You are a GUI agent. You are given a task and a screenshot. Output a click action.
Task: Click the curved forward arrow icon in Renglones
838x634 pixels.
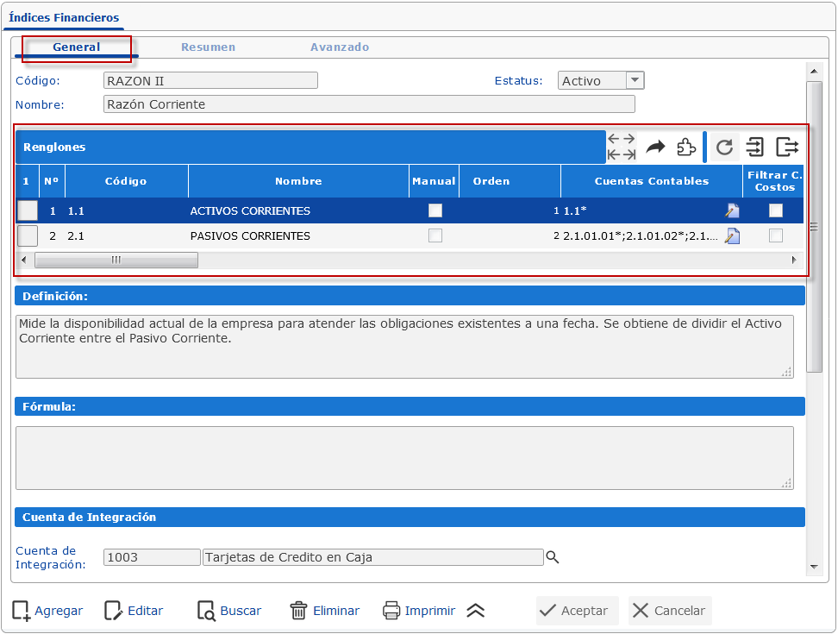tap(656, 147)
